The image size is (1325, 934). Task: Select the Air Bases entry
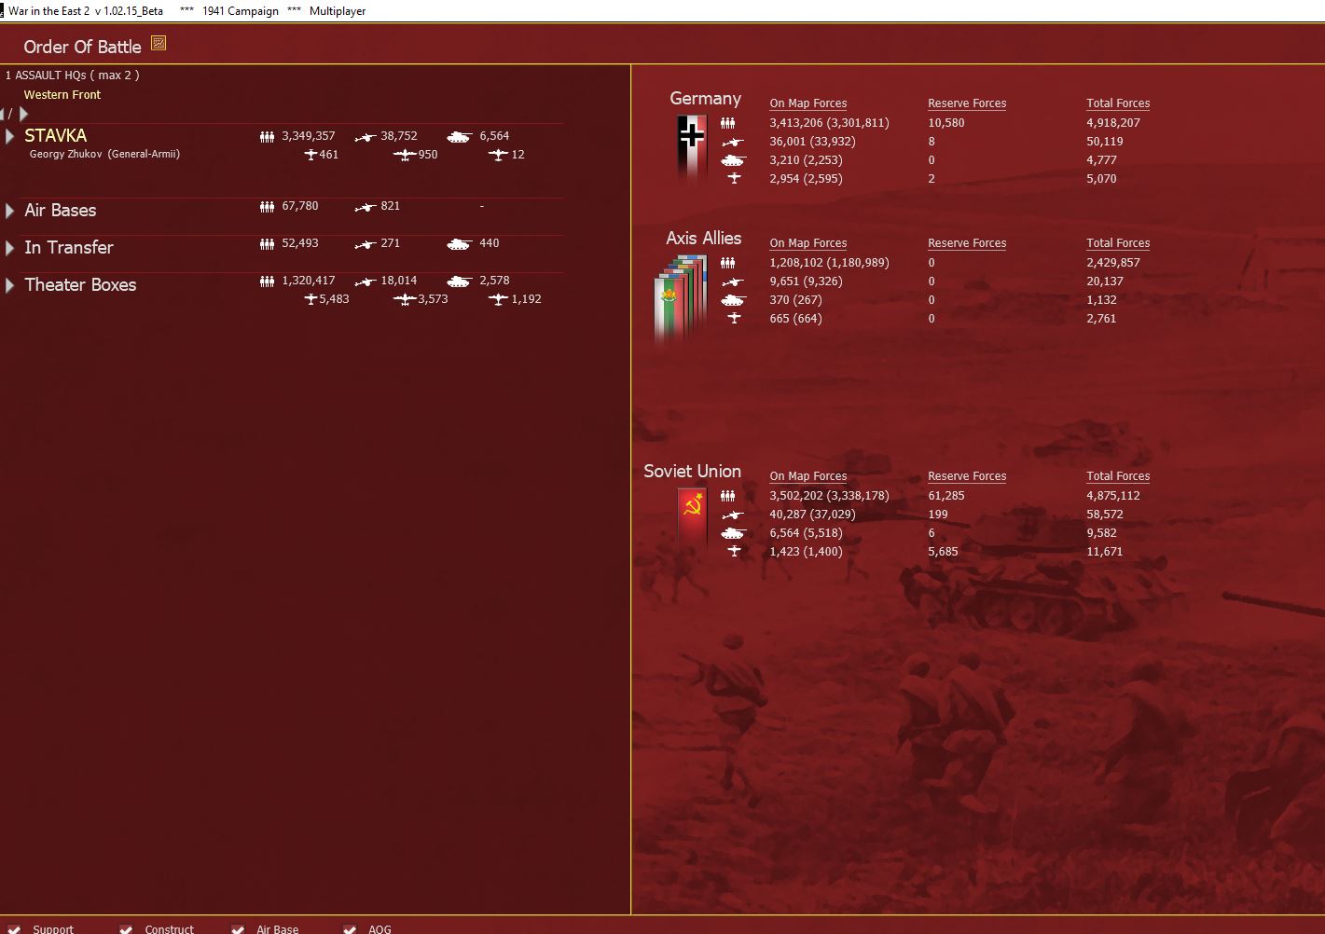point(61,211)
